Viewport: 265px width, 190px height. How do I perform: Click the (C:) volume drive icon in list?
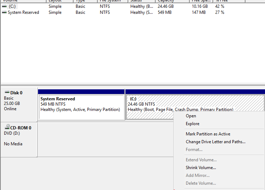point(4,6)
